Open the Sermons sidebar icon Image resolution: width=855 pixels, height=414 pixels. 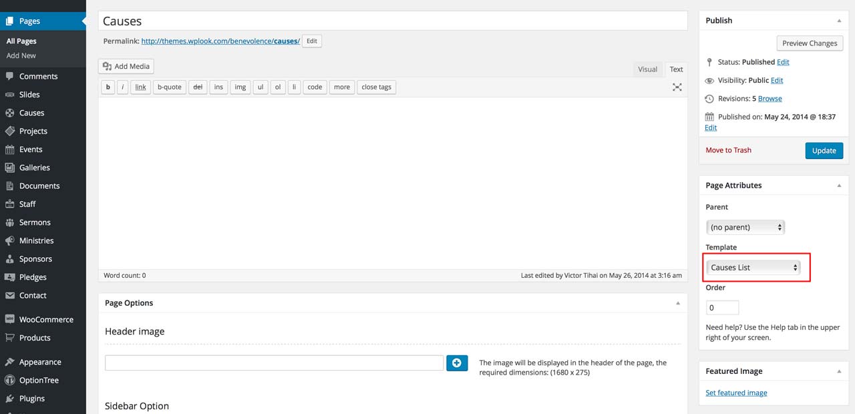(x=9, y=222)
